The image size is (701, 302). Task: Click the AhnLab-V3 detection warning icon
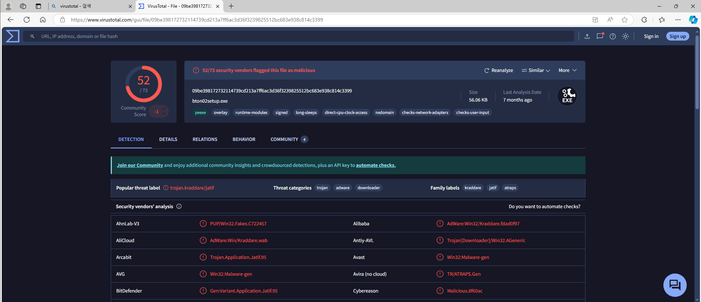[x=203, y=223]
